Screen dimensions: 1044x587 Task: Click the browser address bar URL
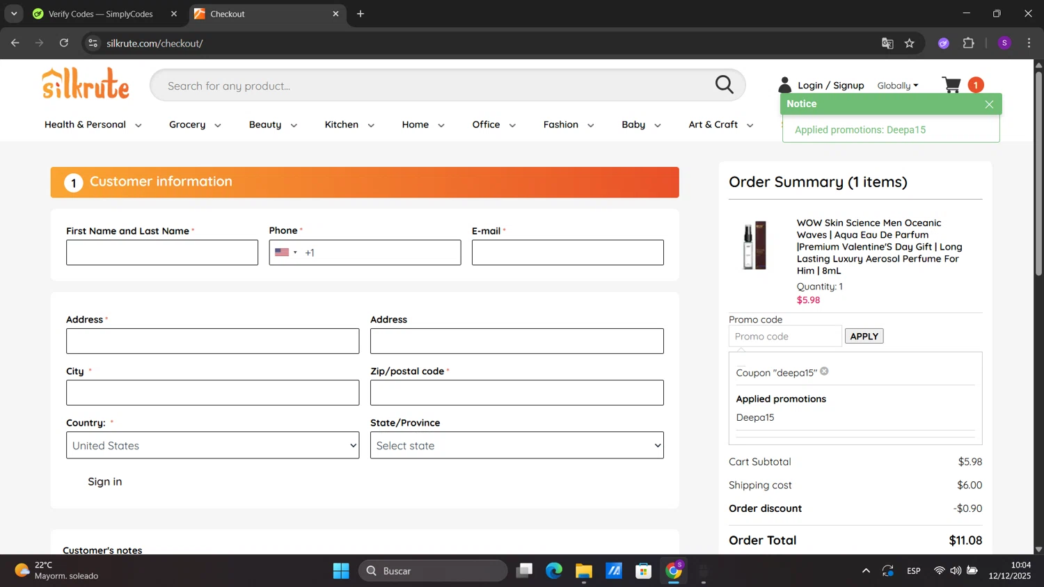coord(155,43)
